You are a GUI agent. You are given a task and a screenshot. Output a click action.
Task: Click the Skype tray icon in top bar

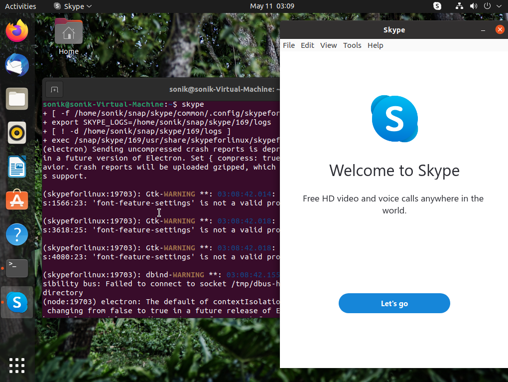437,6
